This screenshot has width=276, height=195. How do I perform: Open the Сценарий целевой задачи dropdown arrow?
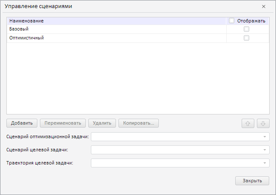click(x=265, y=150)
